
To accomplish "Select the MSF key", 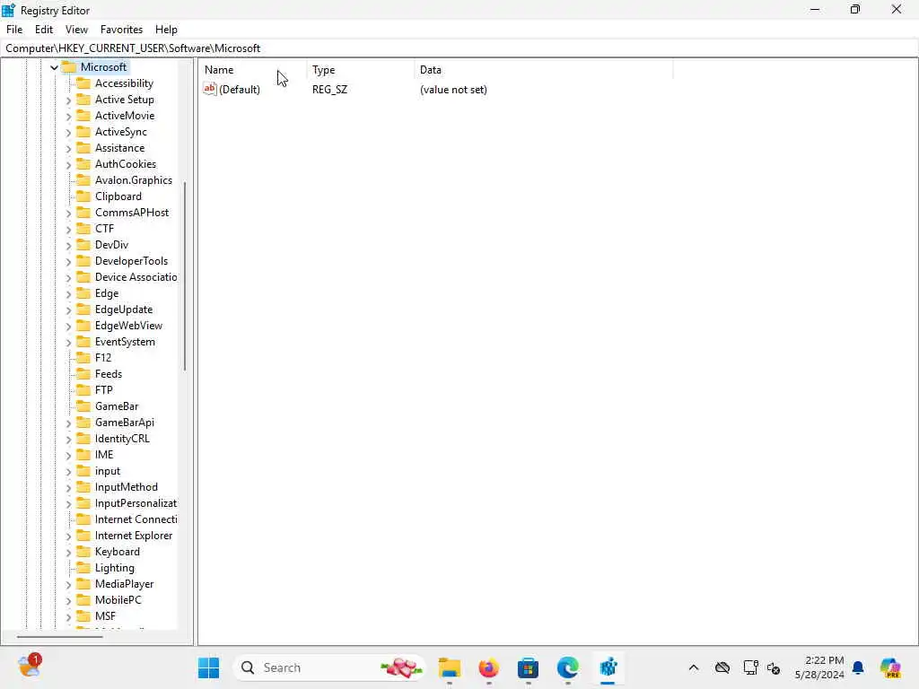I will pos(105,616).
